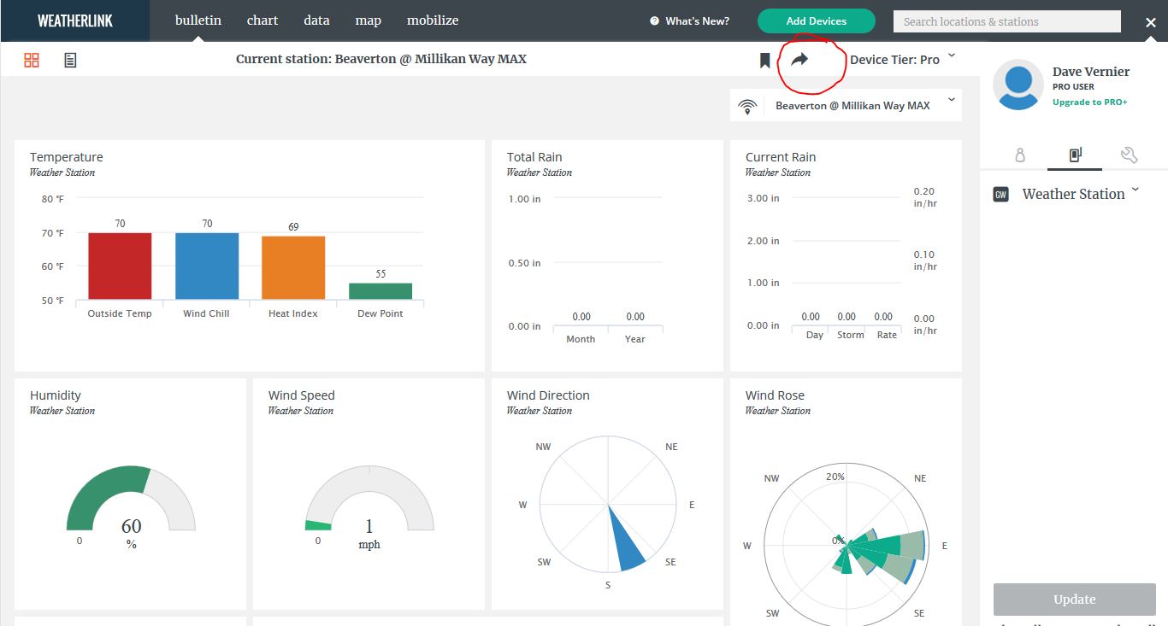
Task: Open the sensor tab icon in sidebar
Action: (x=1020, y=155)
